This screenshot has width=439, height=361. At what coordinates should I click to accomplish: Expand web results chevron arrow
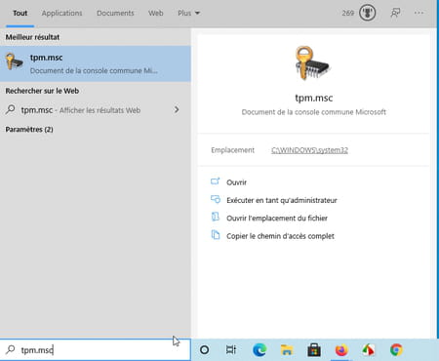point(177,109)
